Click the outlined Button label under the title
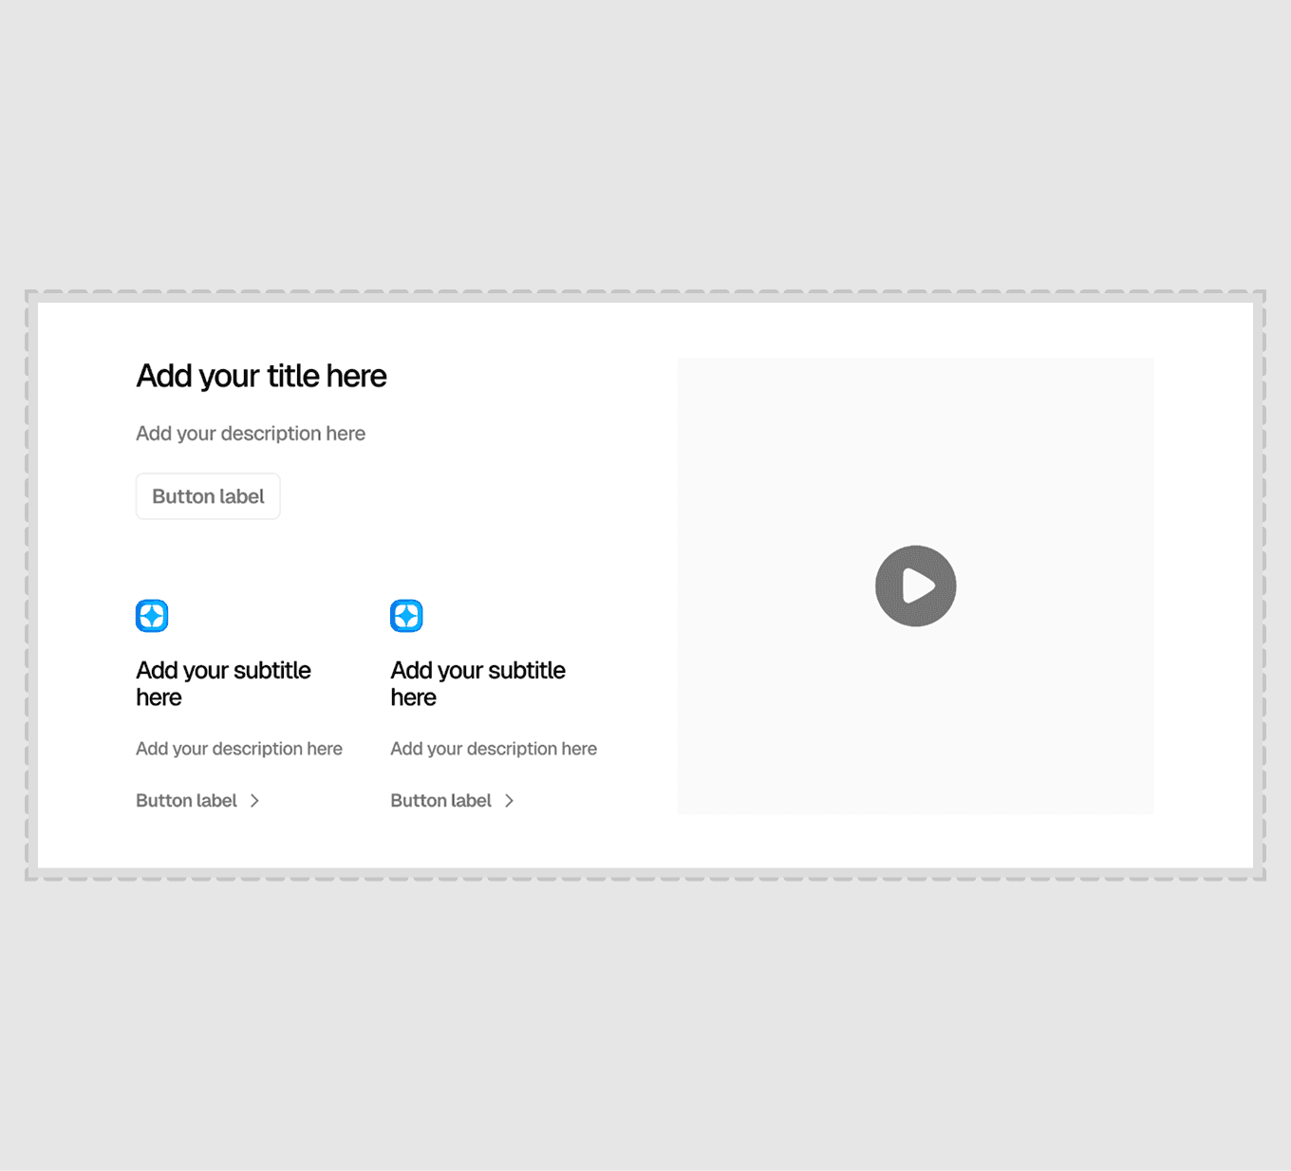 point(208,496)
